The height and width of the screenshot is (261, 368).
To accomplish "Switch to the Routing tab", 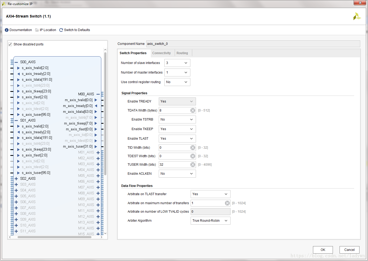I will [x=182, y=53].
